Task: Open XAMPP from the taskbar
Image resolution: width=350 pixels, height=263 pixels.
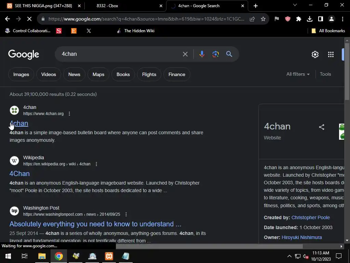Action: [x=109, y=256]
